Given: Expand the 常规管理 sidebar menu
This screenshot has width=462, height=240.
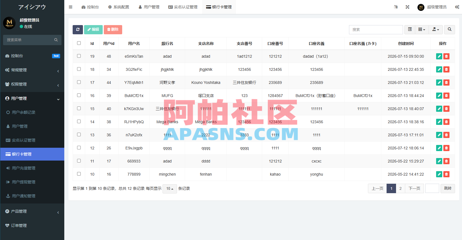Looking at the screenshot, I should click(x=32, y=70).
